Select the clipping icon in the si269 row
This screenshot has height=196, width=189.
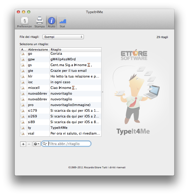tap(23, 116)
